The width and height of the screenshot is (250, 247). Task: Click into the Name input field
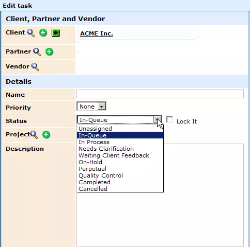coord(160,94)
